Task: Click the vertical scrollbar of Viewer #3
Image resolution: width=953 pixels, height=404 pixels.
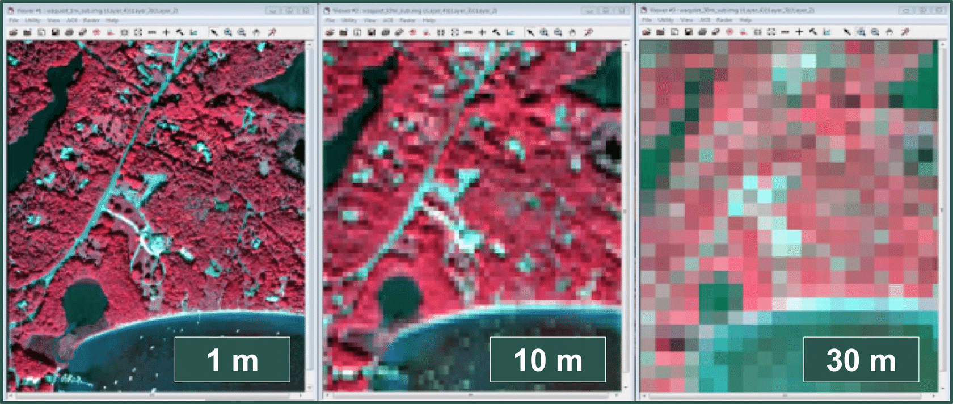Action: pos(942,216)
